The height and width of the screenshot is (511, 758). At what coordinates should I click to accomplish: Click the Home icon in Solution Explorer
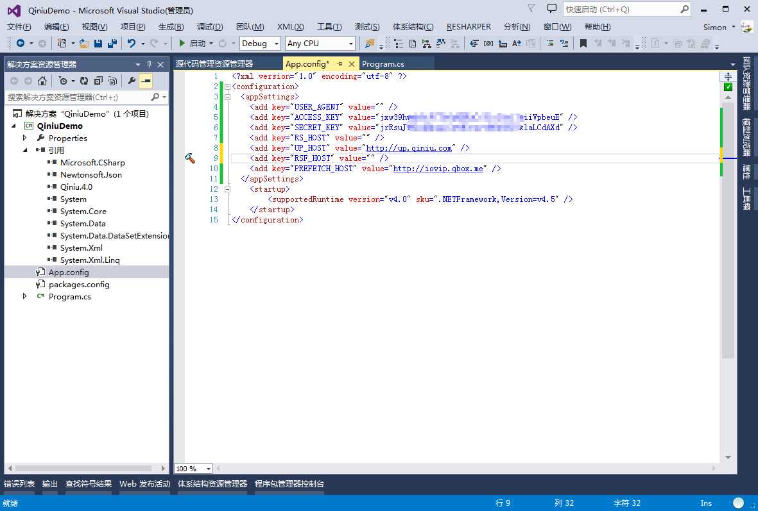[42, 81]
